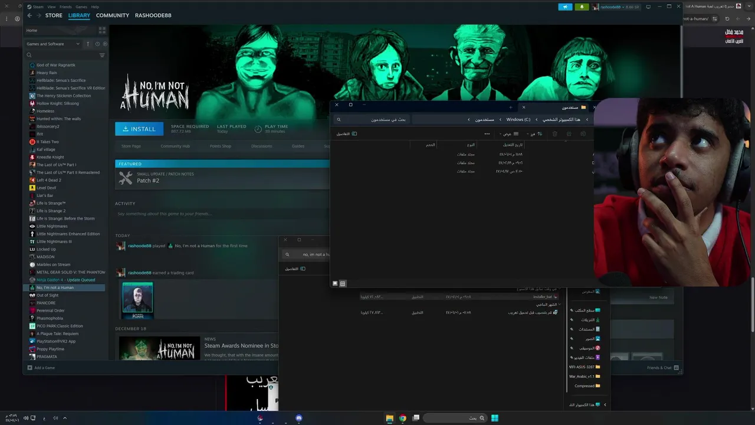Screen dimensions: 755x425
Task: Switch library to grid collections view icon
Action: 102,30
